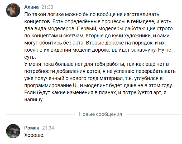Select Роман's message "Хорошо."

point(34,135)
